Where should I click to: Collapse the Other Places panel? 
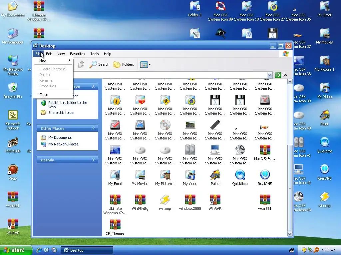93,128
